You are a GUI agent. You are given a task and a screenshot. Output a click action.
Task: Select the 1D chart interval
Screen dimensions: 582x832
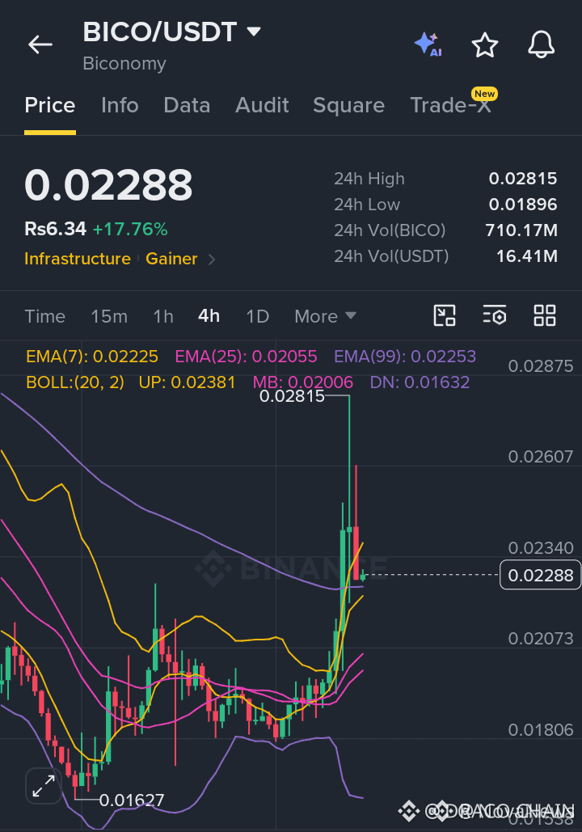point(258,316)
